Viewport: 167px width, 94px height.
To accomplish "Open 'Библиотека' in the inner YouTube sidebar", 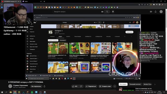I will [32, 36].
